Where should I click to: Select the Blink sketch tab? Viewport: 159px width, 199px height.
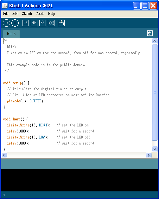tap(11, 34)
